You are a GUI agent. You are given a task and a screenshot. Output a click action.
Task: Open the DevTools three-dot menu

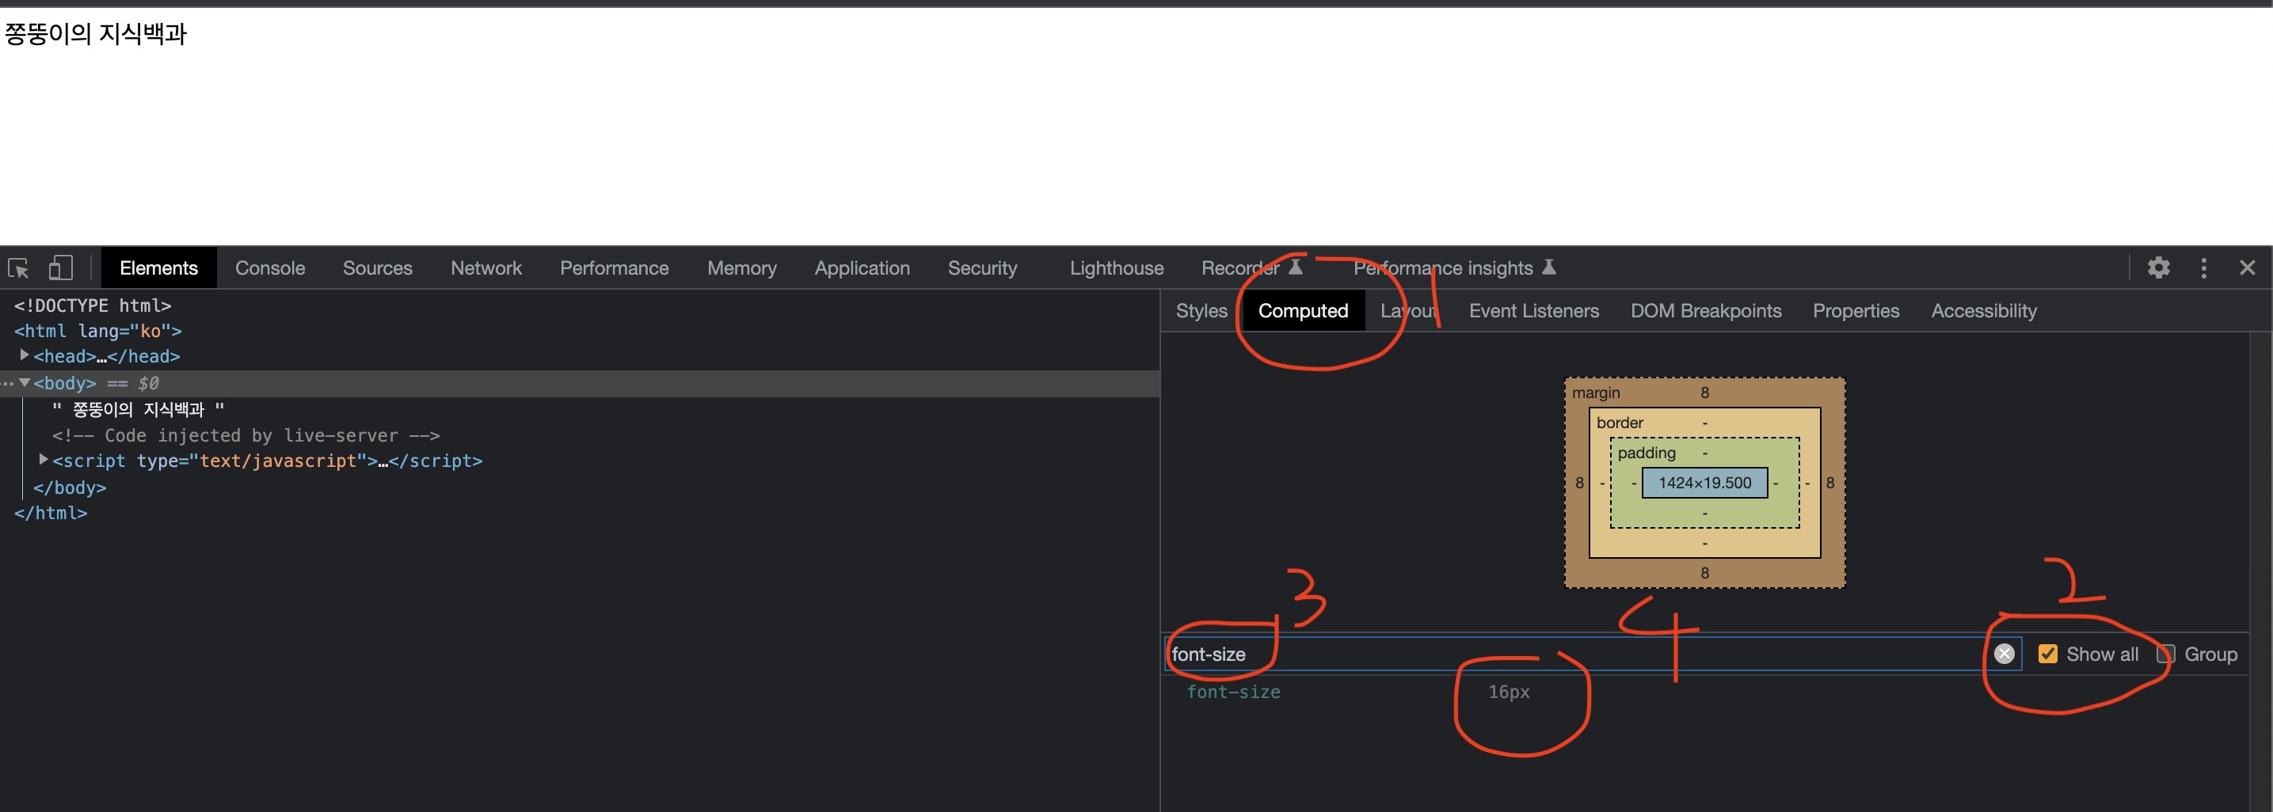pyautogui.click(x=2203, y=268)
